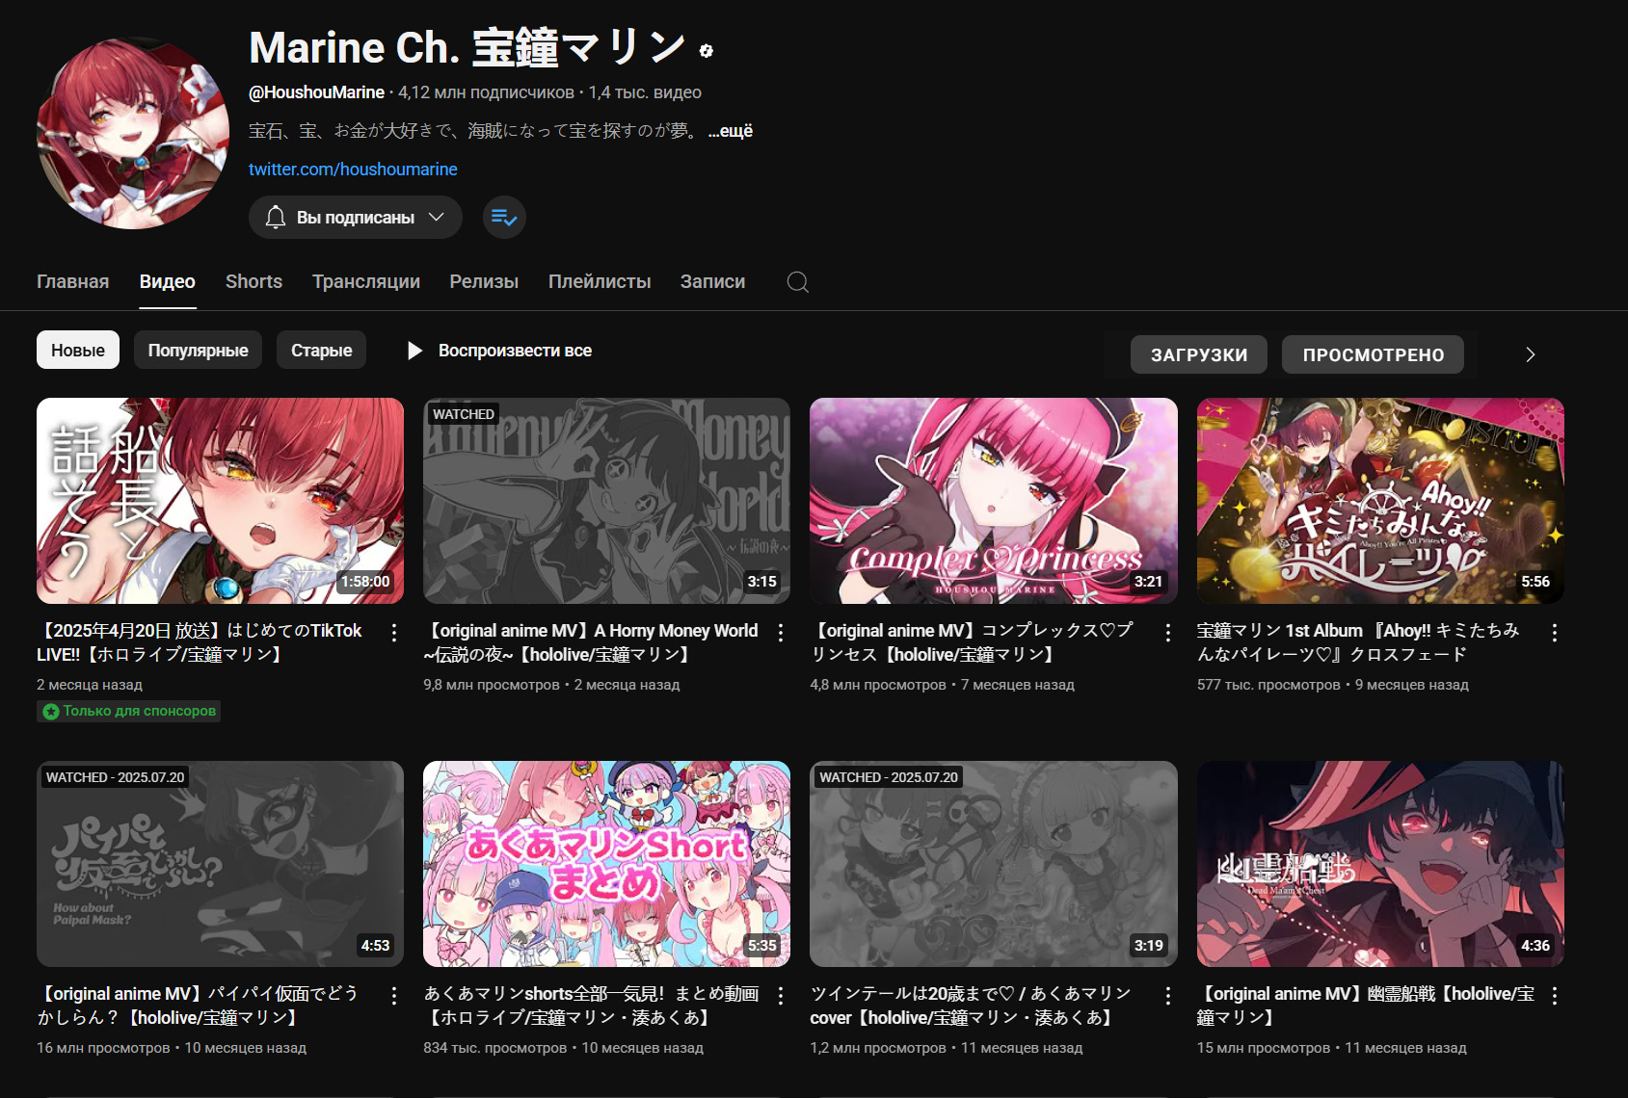The height and width of the screenshot is (1098, 1628).
Task: Open options menu for TikTok LIVE video
Action: 394,633
